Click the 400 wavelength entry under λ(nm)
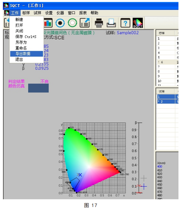The height and width of the screenshot is (209, 182). point(160,167)
